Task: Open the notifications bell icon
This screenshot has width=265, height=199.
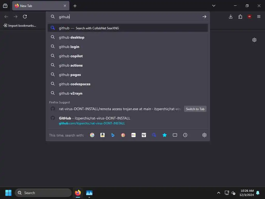Action: [x=258, y=193]
